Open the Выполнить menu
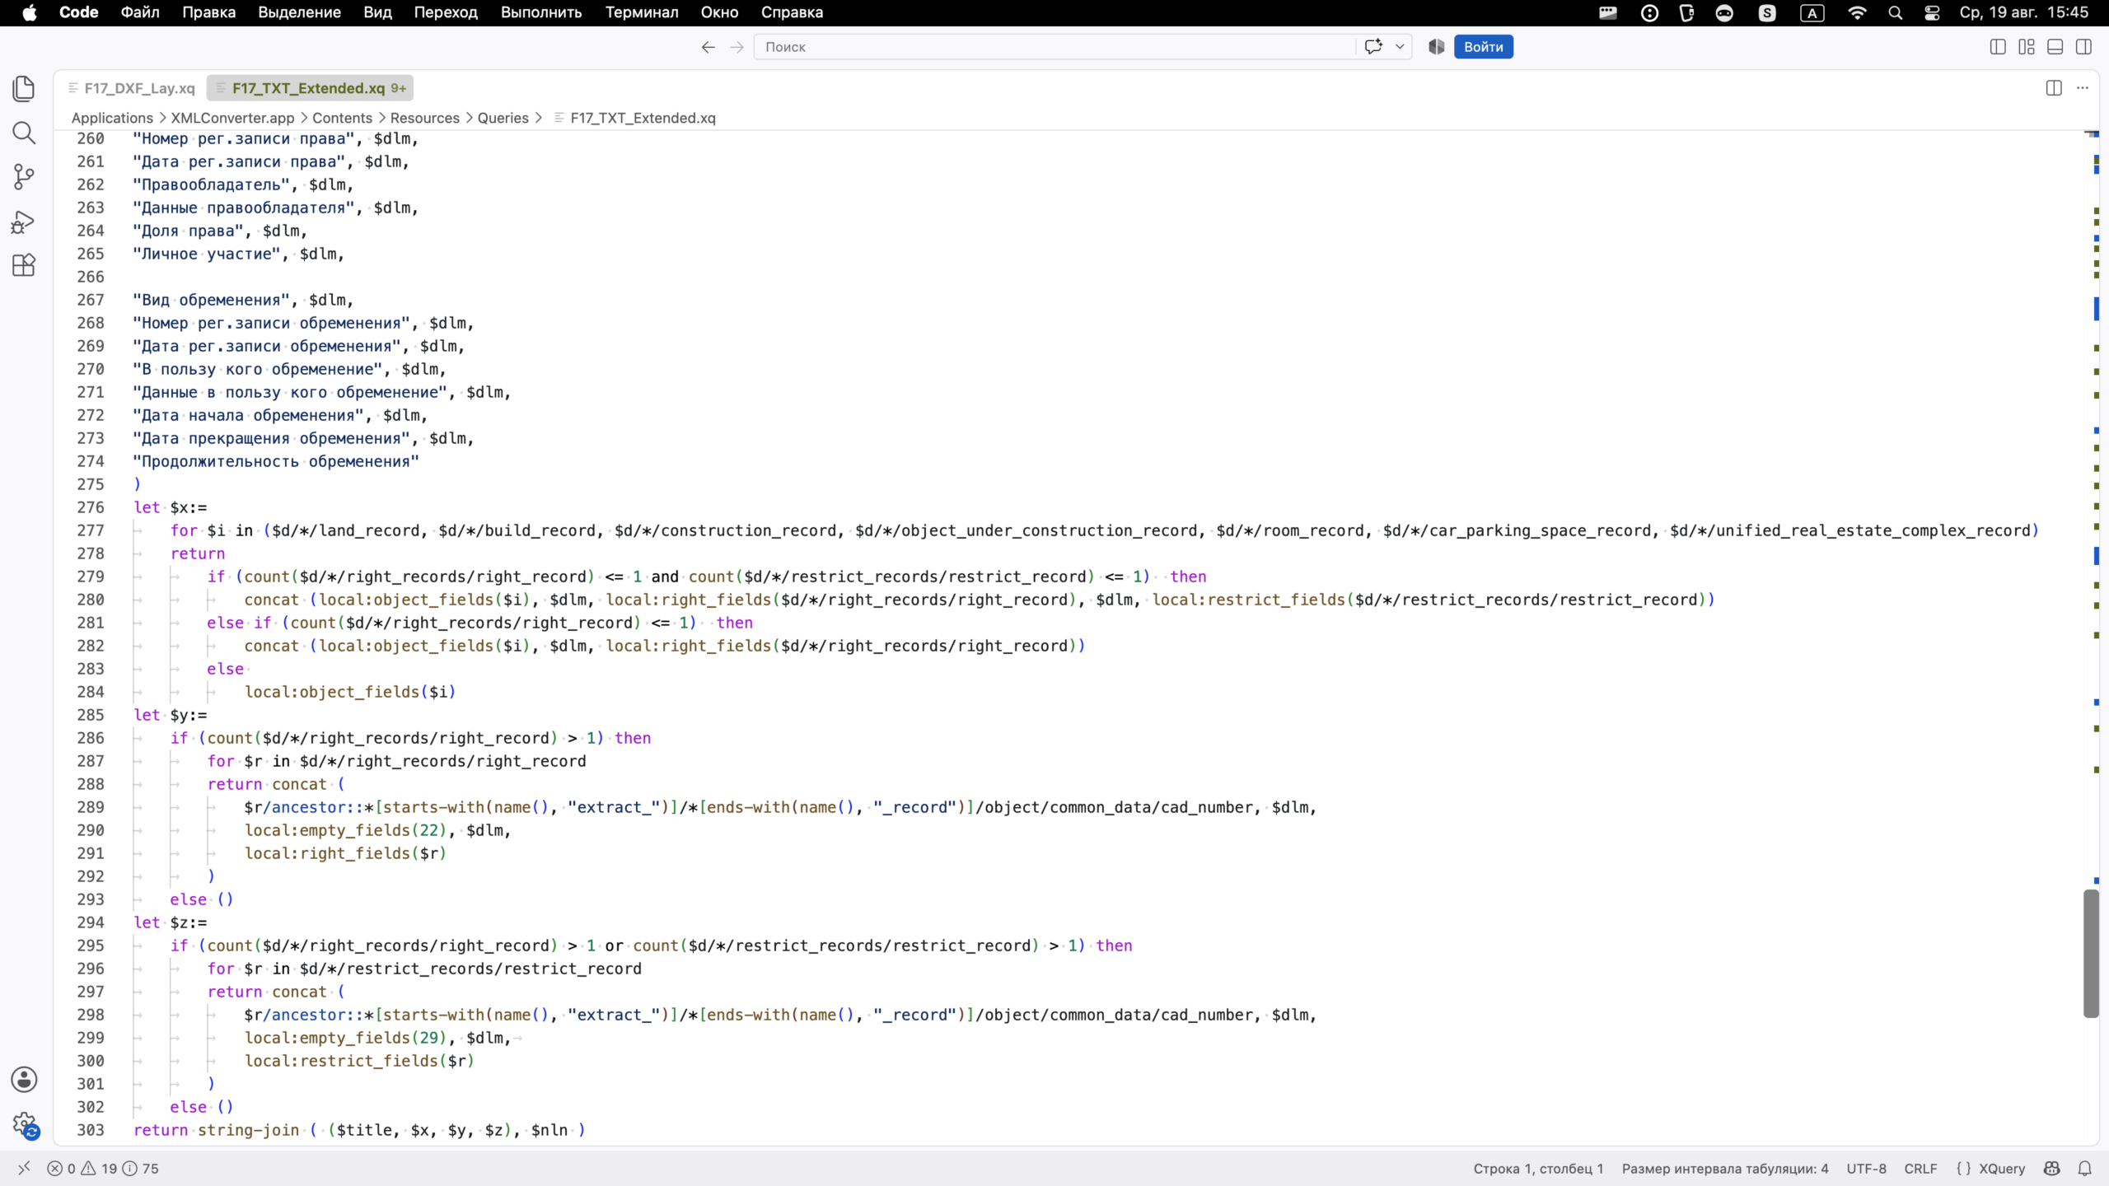 pyautogui.click(x=541, y=12)
